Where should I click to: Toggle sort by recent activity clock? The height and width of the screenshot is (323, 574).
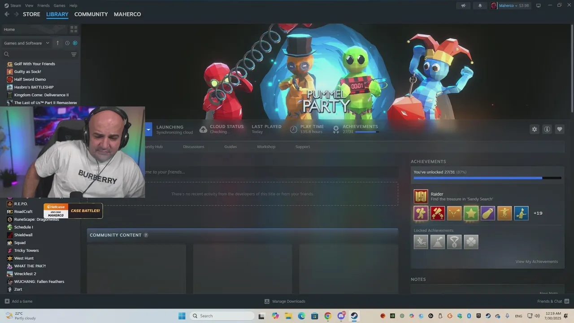[67, 43]
